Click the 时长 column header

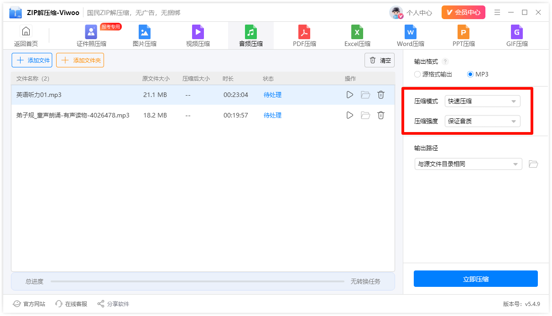(x=228, y=79)
